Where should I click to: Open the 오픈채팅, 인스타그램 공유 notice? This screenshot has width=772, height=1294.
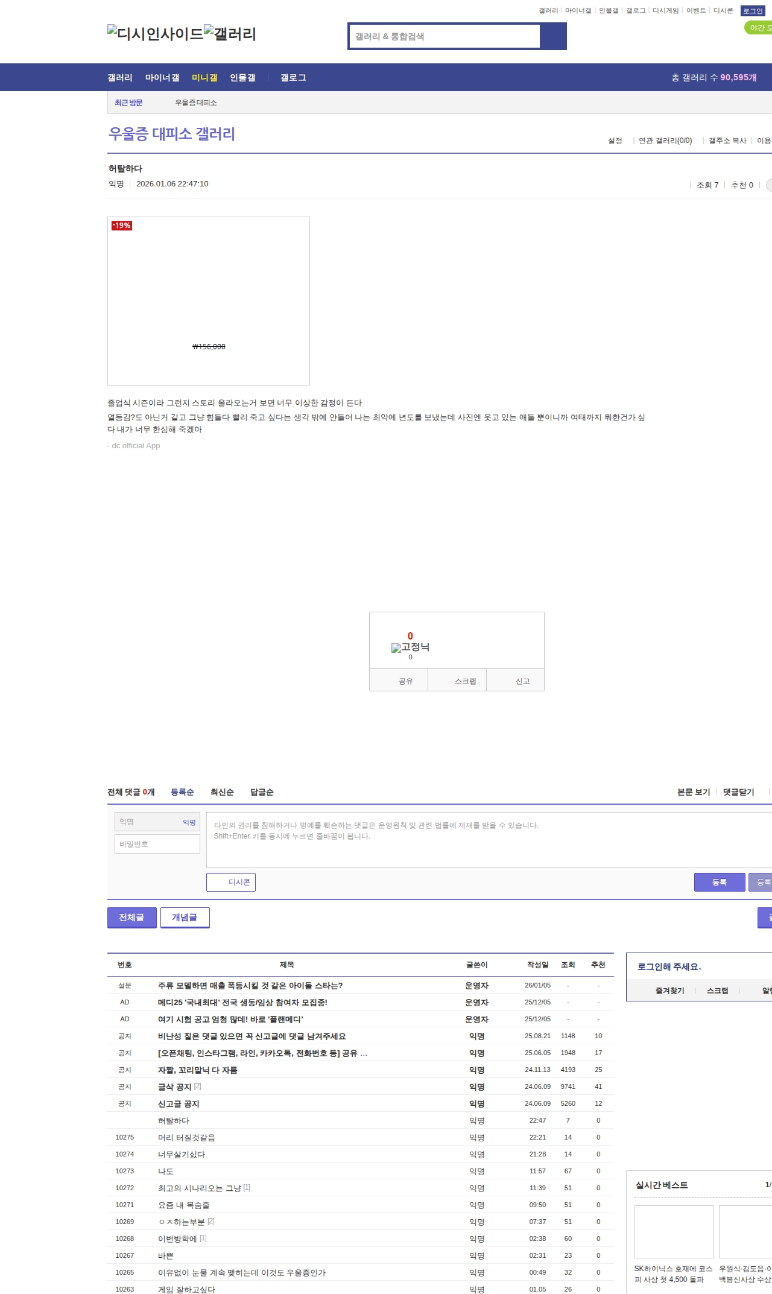(x=262, y=1053)
